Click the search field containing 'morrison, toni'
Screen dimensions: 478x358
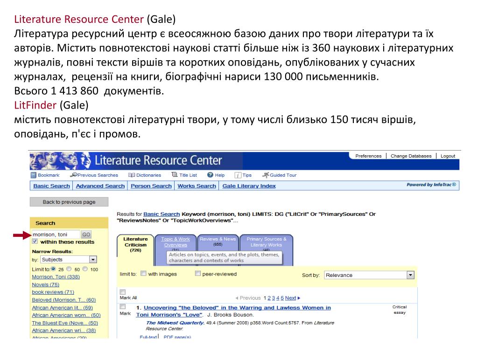56,234
